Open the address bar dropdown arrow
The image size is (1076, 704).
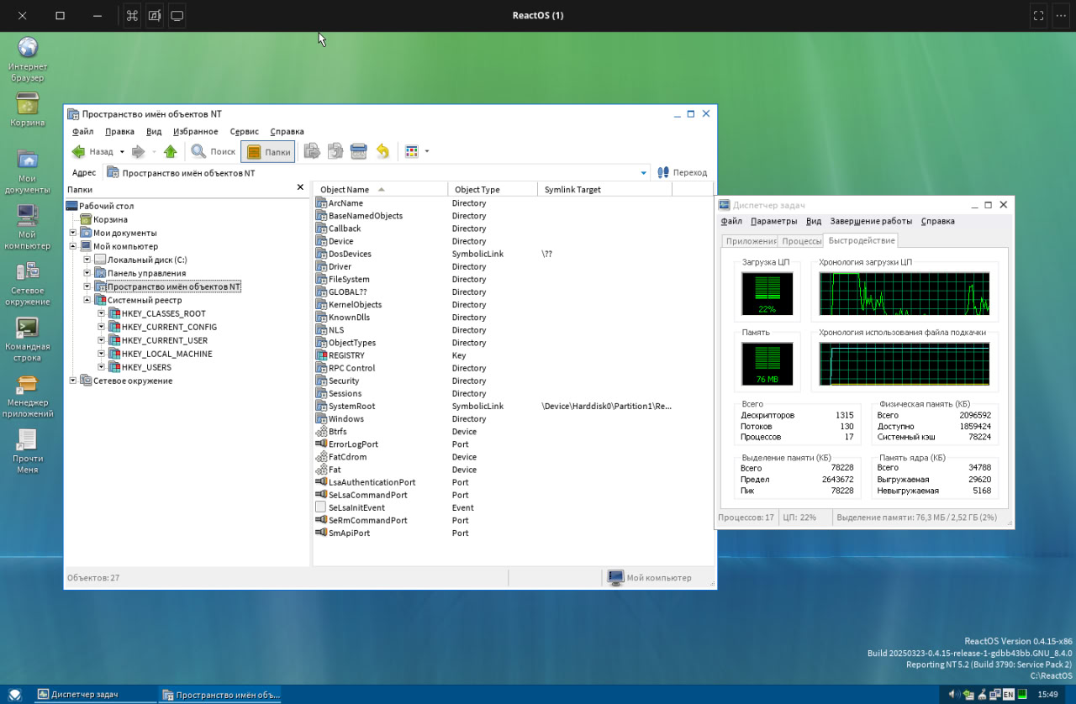[644, 173]
